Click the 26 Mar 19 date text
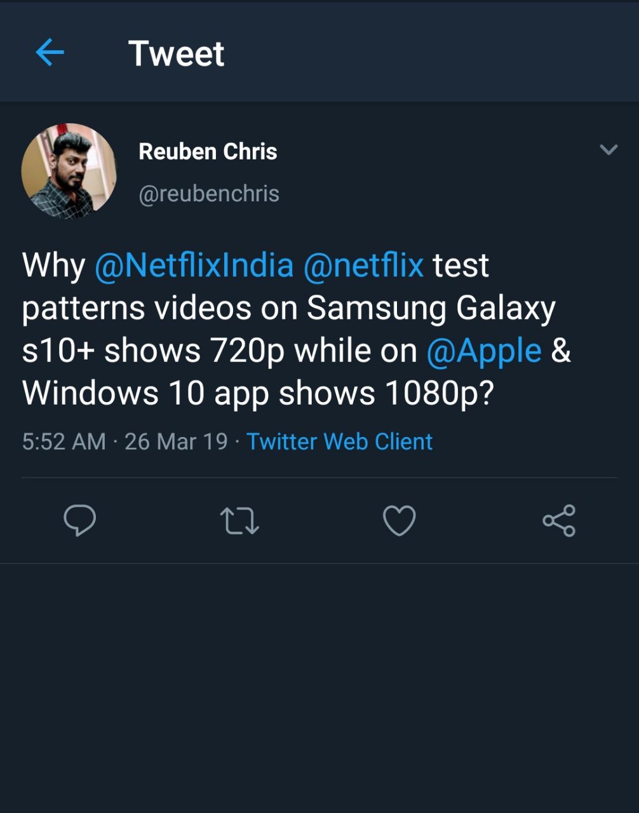 (176, 441)
